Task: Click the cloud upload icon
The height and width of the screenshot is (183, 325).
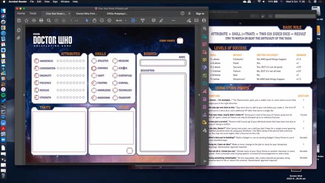Action: pos(34,20)
